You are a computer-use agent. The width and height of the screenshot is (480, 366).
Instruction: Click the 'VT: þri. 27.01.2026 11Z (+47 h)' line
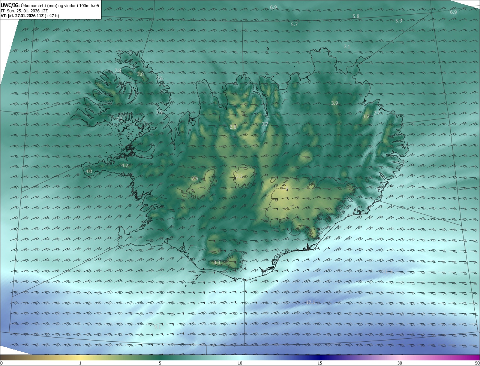pos(30,15)
